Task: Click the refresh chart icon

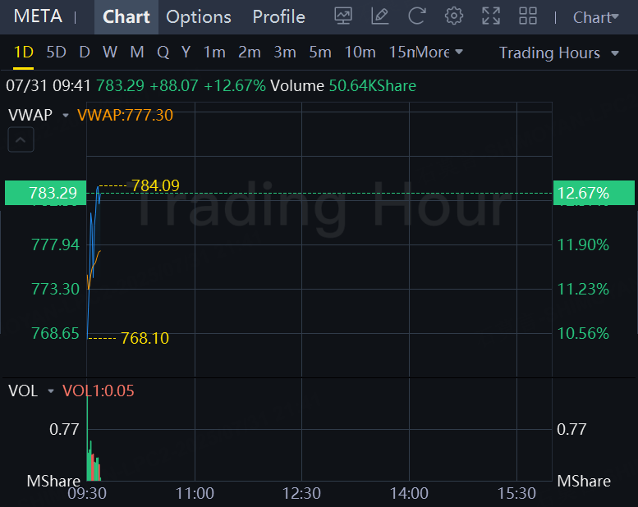Action: pyautogui.click(x=417, y=16)
